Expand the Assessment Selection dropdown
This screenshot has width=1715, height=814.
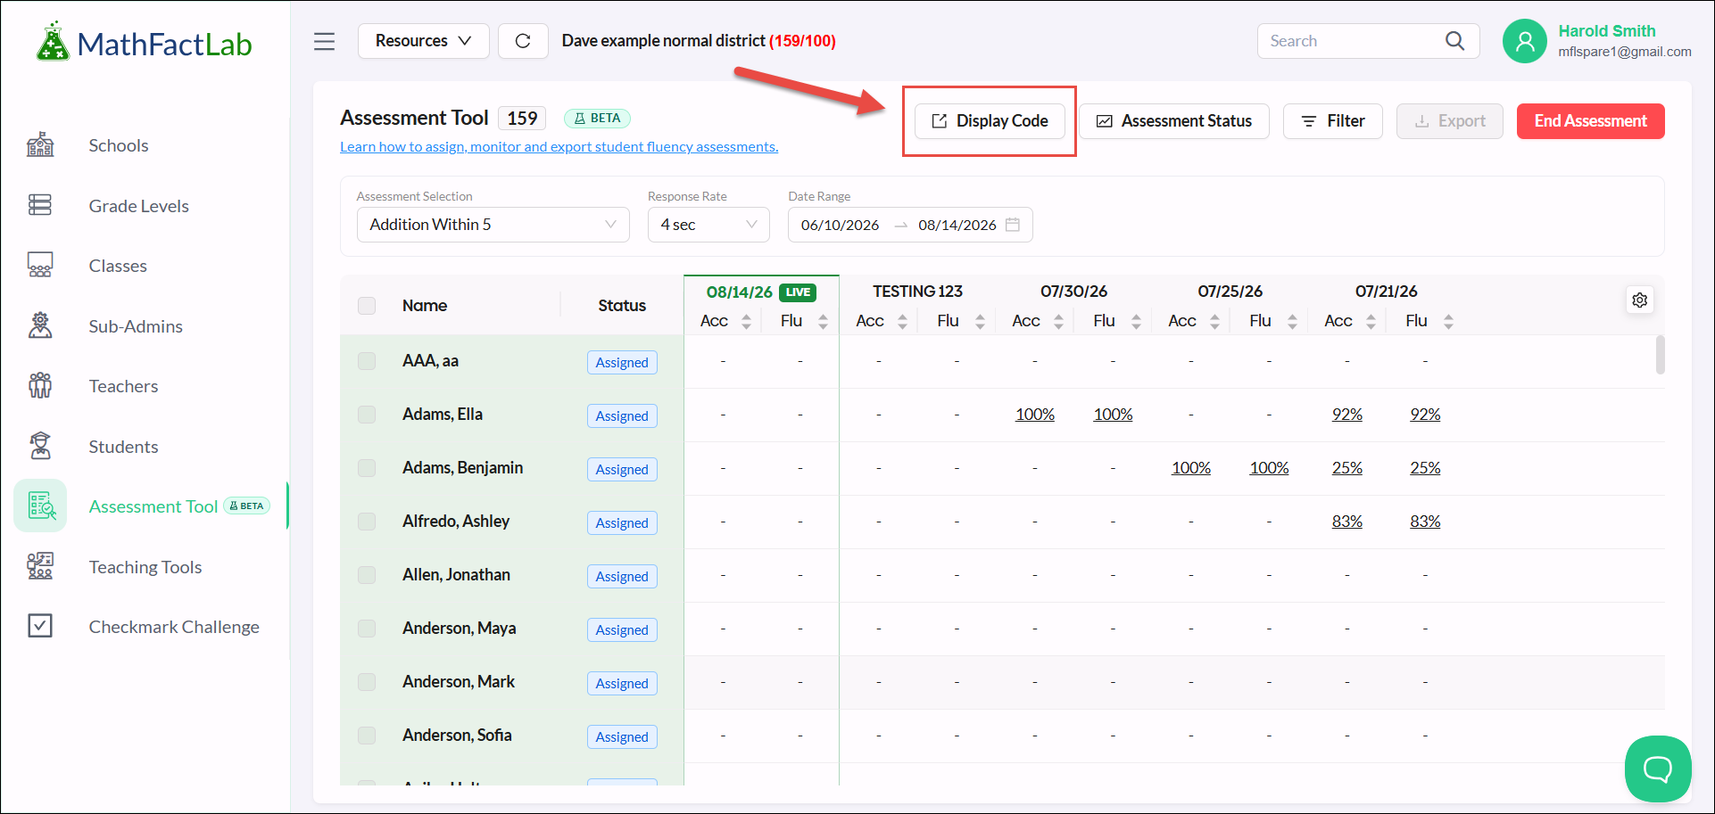(x=493, y=225)
